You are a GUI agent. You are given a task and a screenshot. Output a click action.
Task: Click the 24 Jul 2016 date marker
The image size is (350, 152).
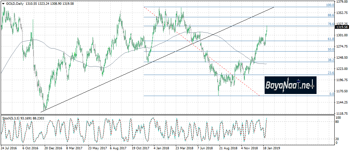click(10, 148)
